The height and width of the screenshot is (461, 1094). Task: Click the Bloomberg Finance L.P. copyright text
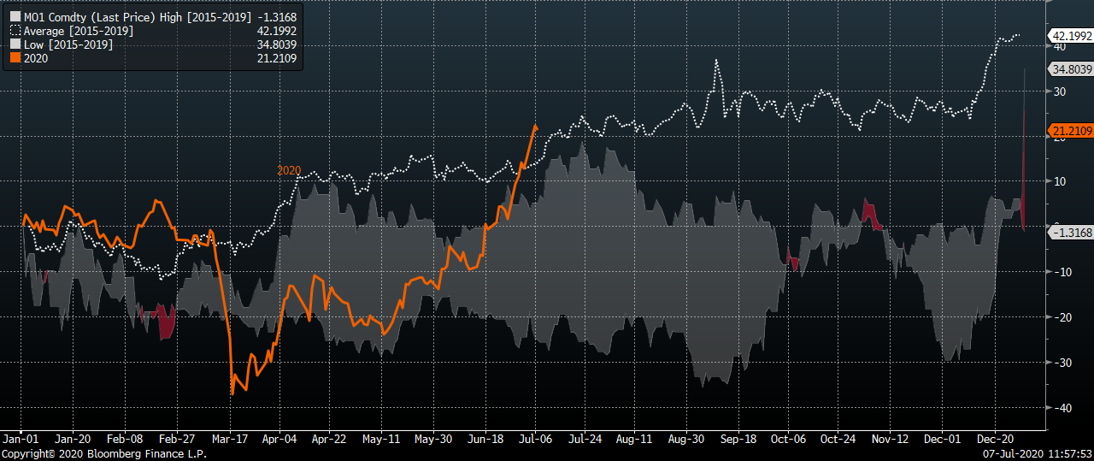103,454
